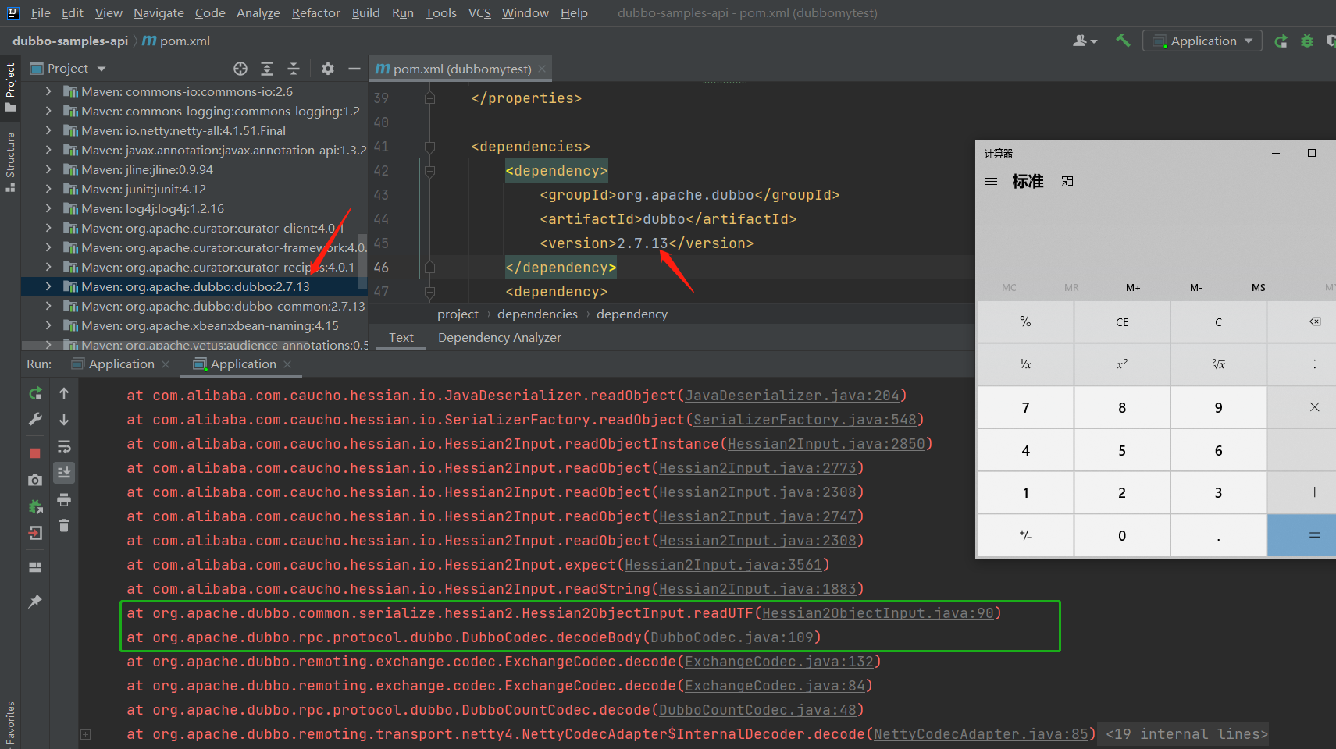Open Project panel gear options
This screenshot has width=1336, height=749.
click(328, 69)
